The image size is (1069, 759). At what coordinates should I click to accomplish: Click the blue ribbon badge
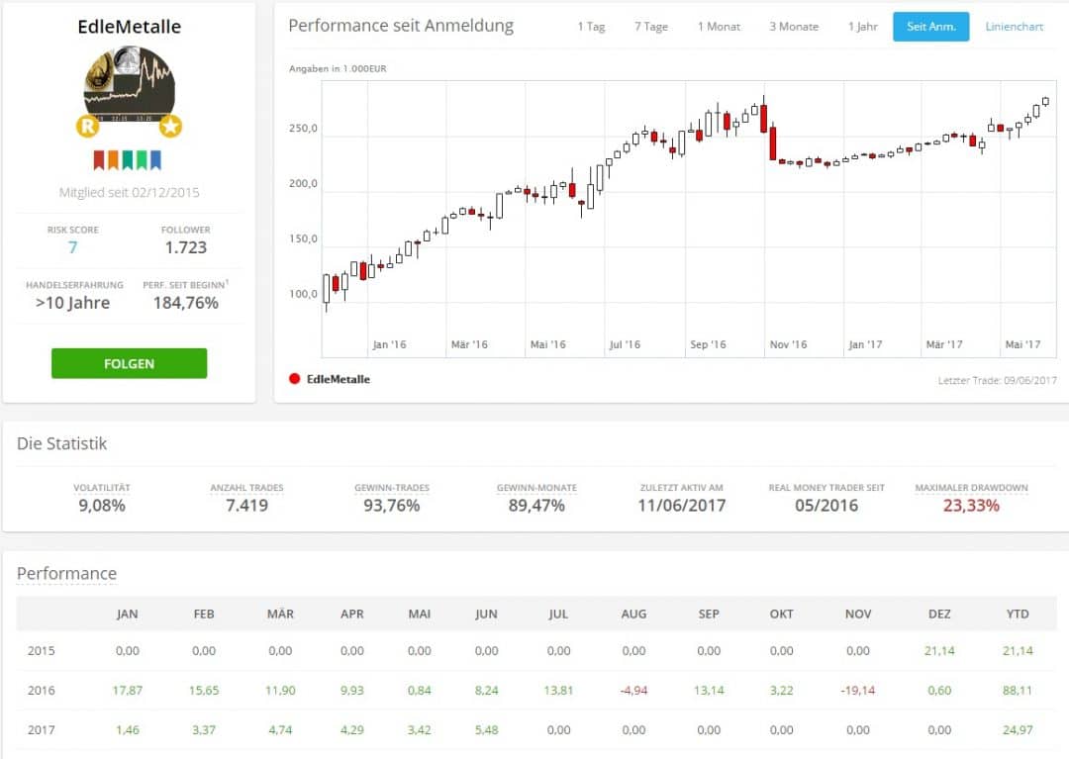point(154,160)
